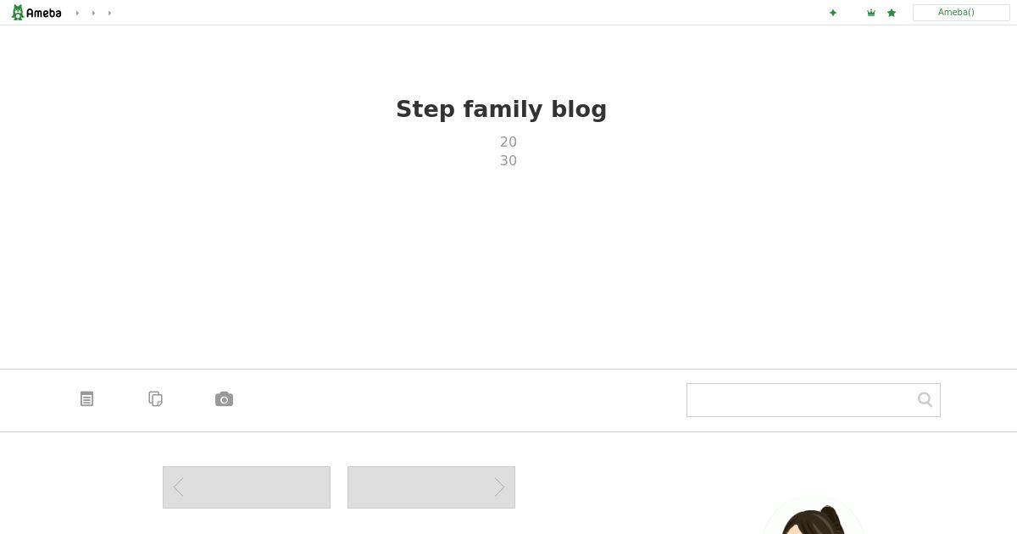Open the Step family blog title link
This screenshot has height=534, width=1017.
[x=502, y=109]
